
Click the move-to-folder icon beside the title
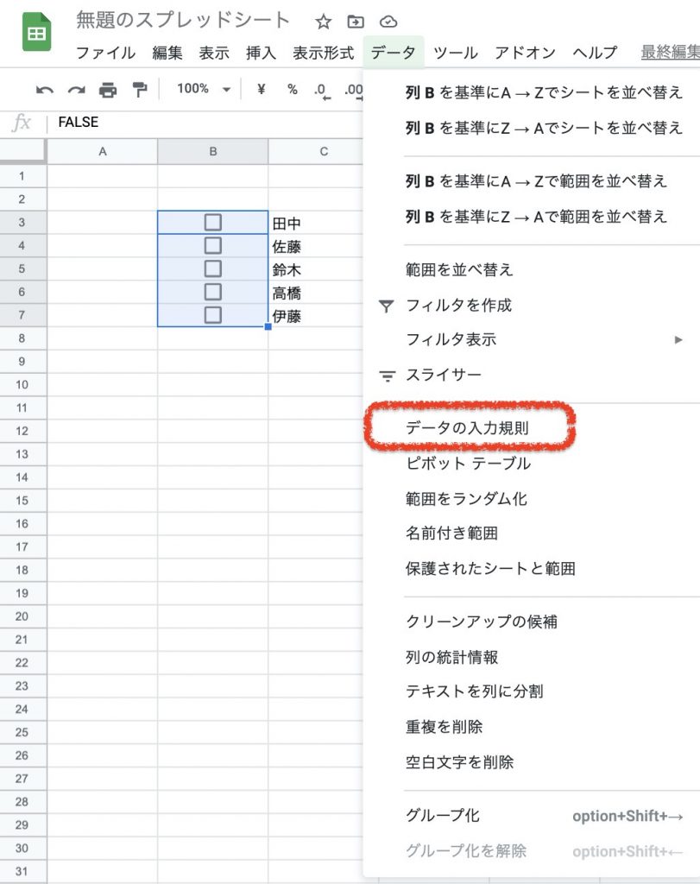(355, 22)
